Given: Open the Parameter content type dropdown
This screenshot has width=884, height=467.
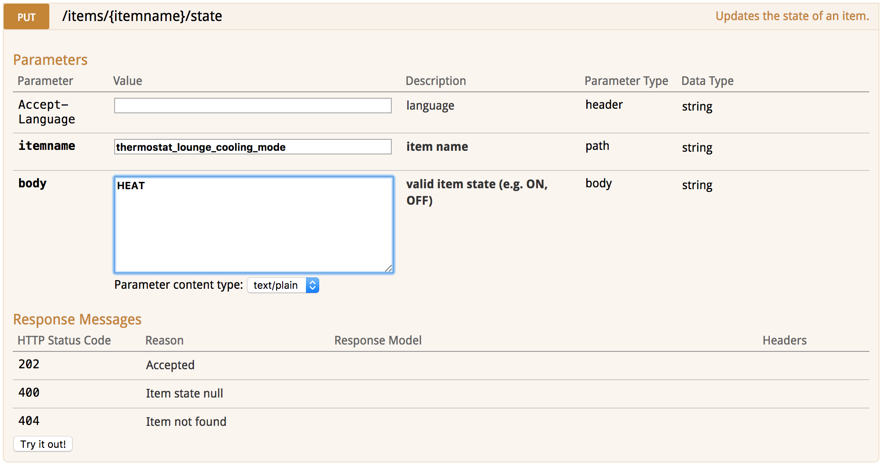Looking at the screenshot, I should point(283,285).
